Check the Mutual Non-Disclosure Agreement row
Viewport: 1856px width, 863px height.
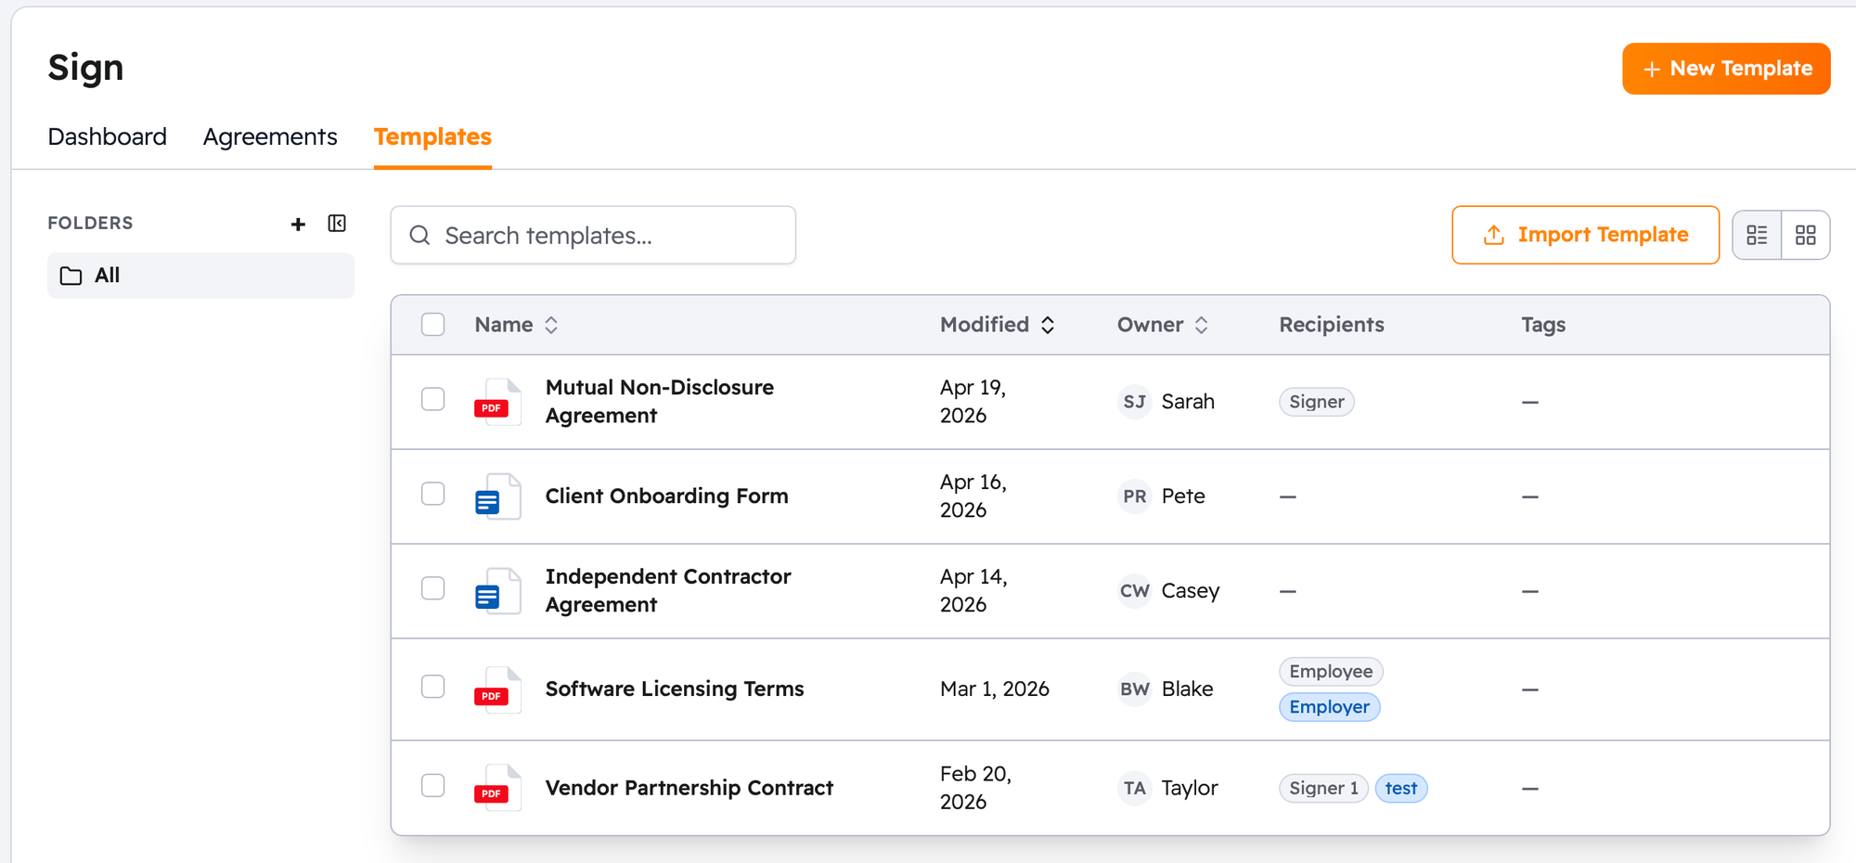point(432,399)
